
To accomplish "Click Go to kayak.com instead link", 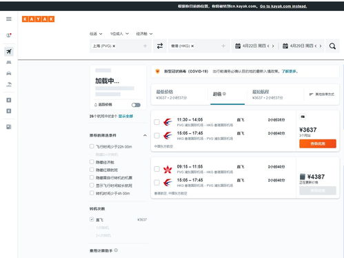I will [x=283, y=6].
